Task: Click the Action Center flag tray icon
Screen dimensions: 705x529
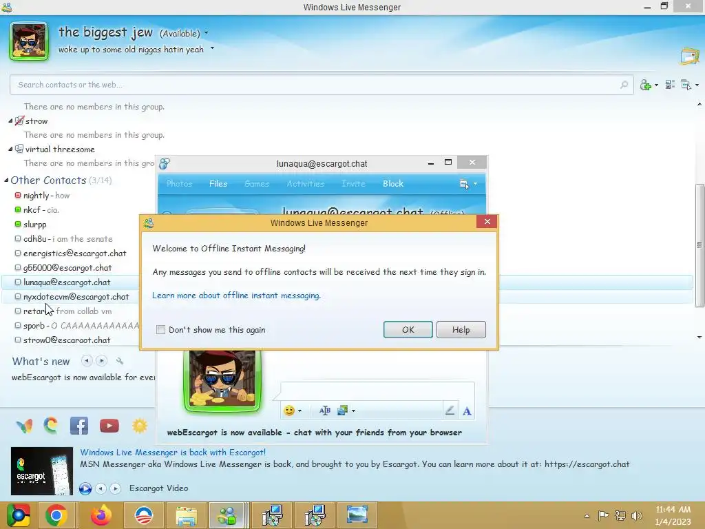Action: (603, 515)
